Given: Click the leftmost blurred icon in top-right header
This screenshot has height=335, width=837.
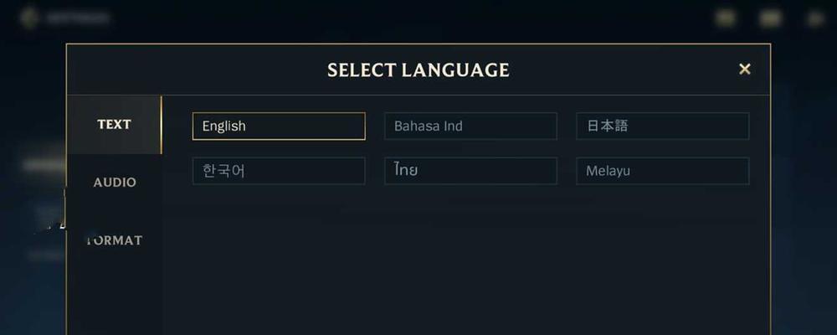Looking at the screenshot, I should click(x=725, y=18).
